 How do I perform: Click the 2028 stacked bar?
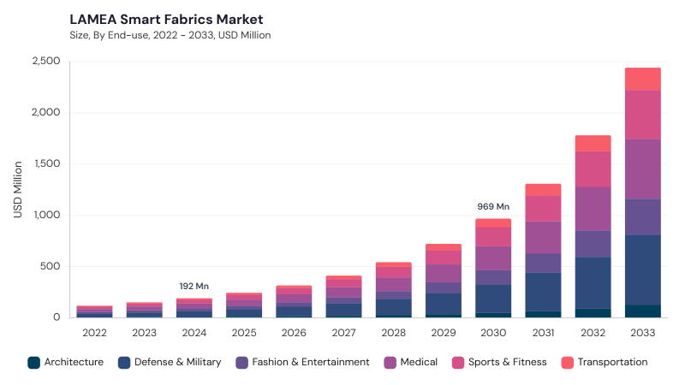394,290
